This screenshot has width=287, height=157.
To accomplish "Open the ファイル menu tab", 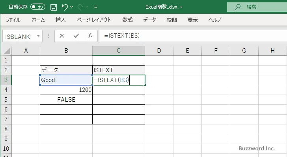I will (x=13, y=20).
